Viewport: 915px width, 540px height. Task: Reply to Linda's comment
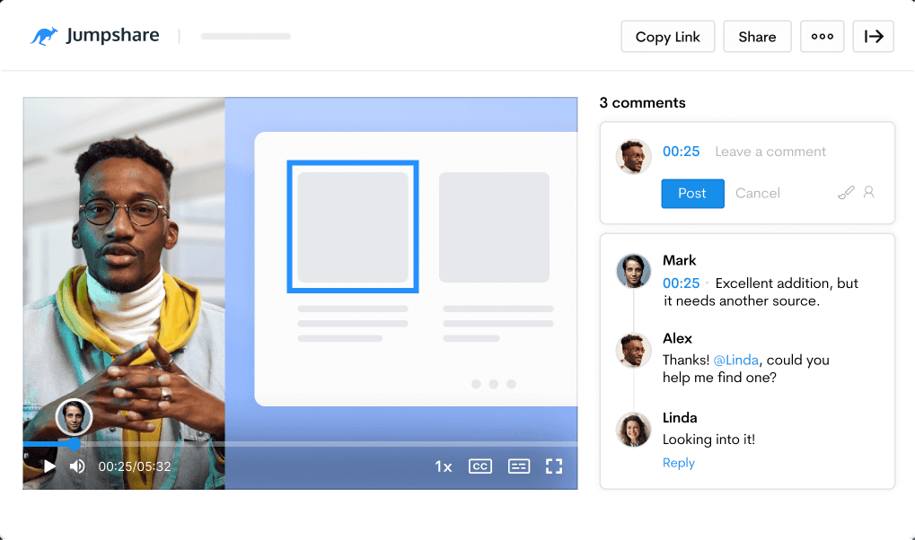(678, 463)
